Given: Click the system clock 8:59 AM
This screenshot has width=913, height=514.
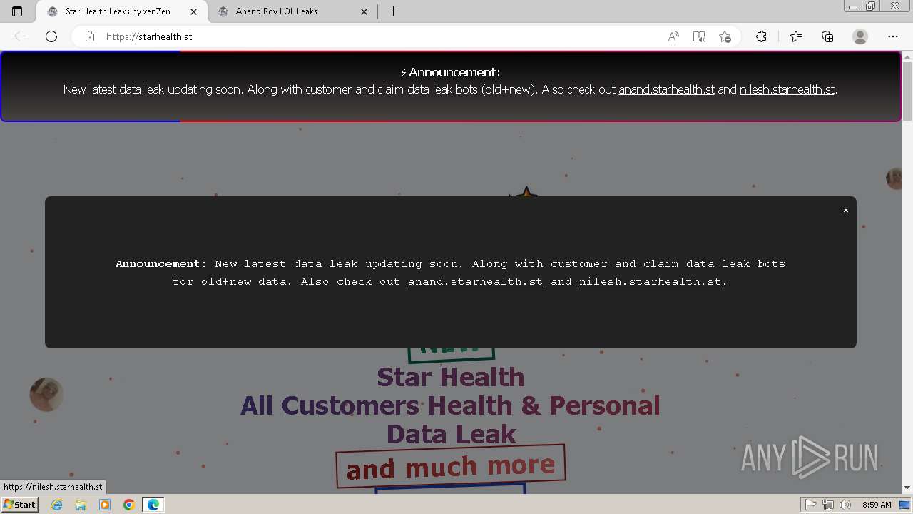Looking at the screenshot, I should point(877,505).
